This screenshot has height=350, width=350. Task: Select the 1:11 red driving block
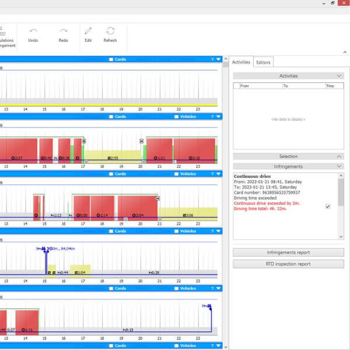tap(27, 323)
